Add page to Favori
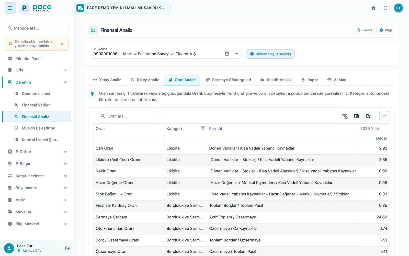The width and height of the screenshot is (409, 256). tap(364, 30)
